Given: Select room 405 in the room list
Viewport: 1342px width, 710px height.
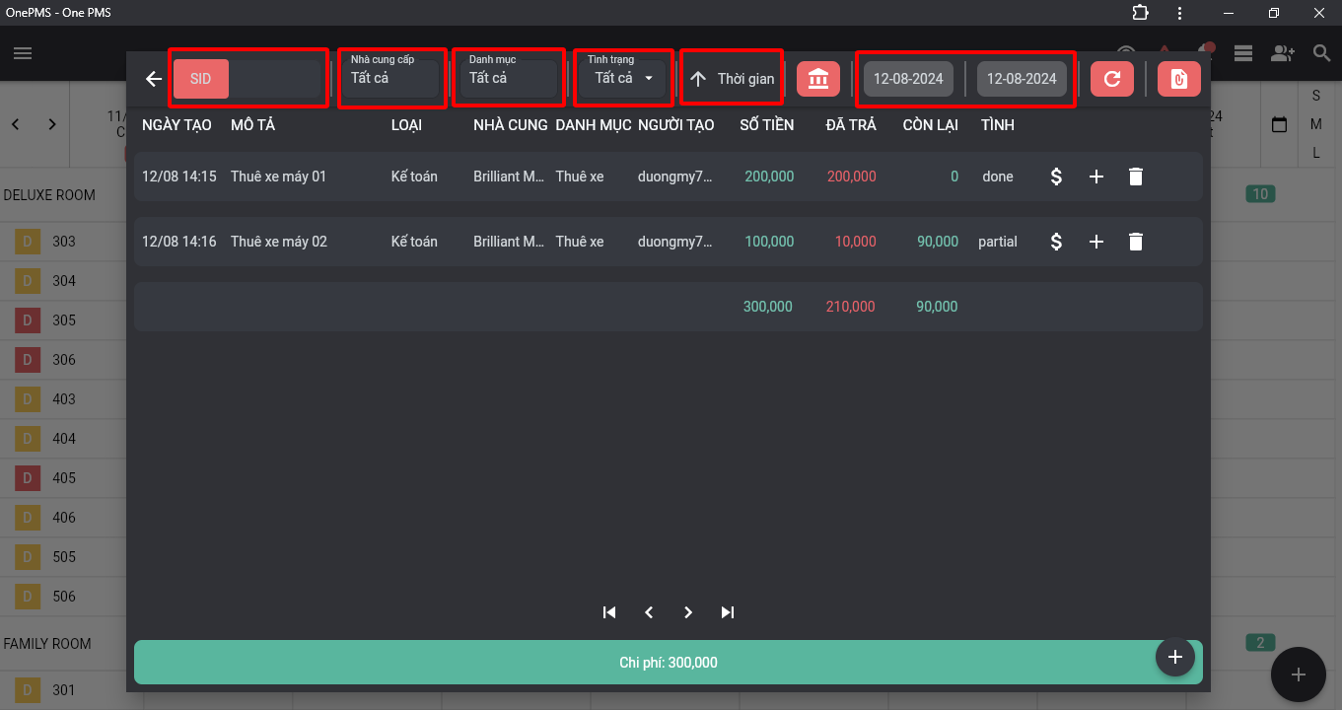Looking at the screenshot, I should pyautogui.click(x=64, y=478).
